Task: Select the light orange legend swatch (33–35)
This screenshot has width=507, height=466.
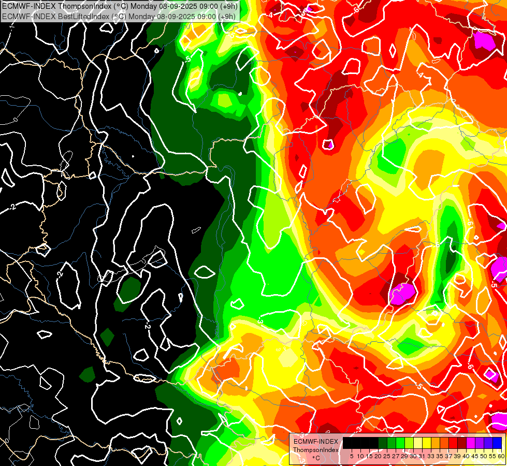Action: 436,443
